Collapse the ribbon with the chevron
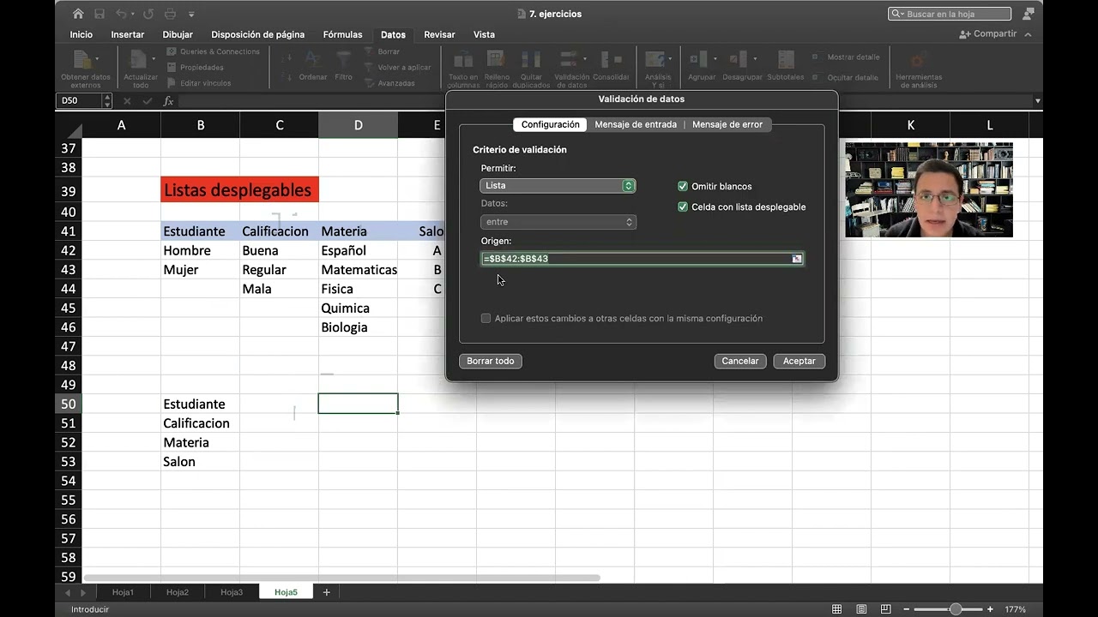Image resolution: width=1098 pixels, height=617 pixels. [1029, 34]
